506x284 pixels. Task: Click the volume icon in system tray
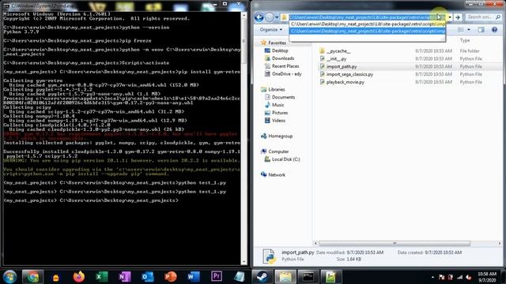(468, 277)
